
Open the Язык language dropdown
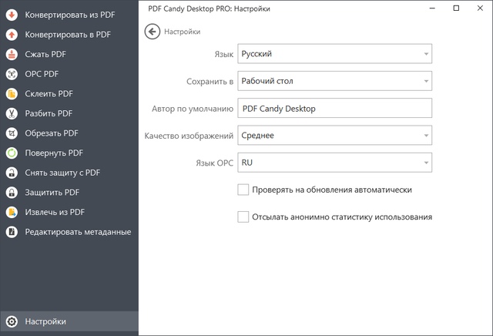[334, 54]
